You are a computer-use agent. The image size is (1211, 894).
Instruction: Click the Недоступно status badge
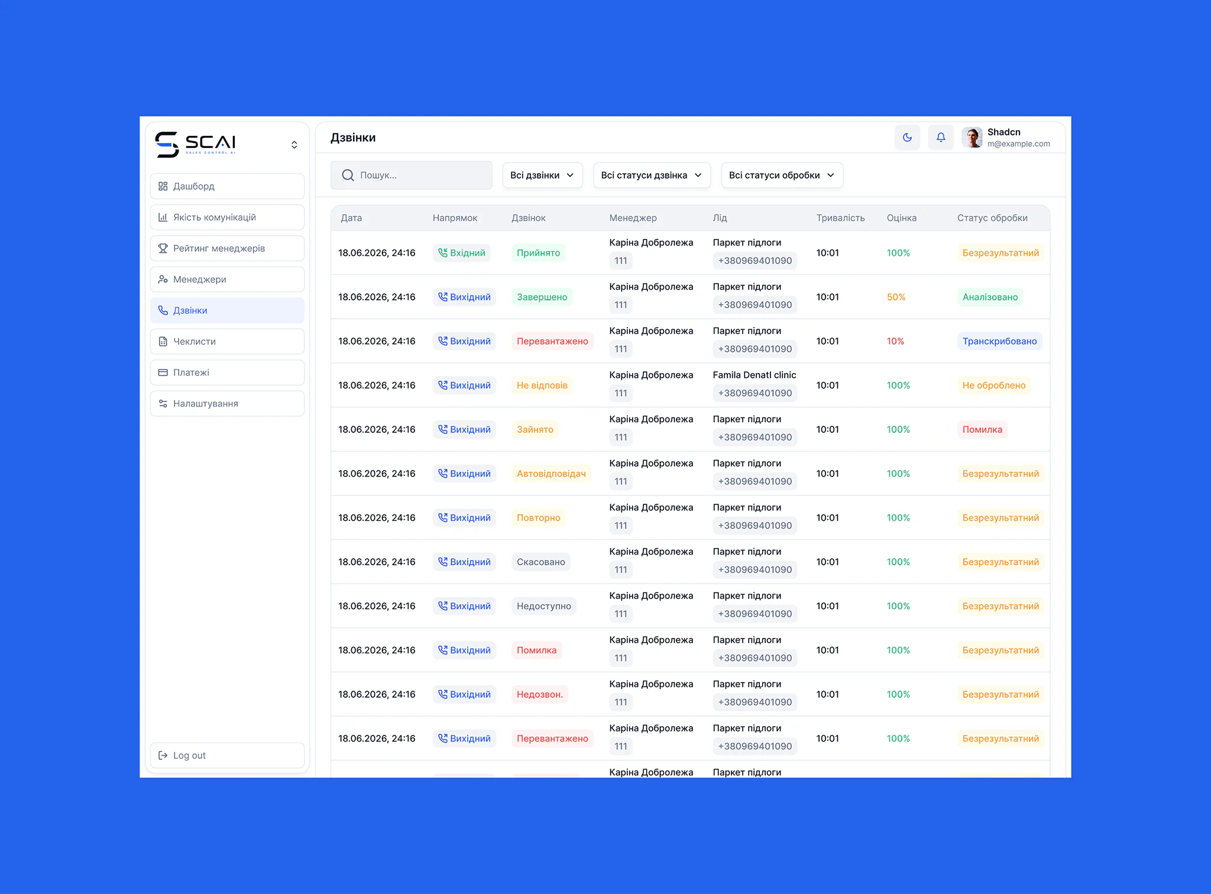[544, 606]
